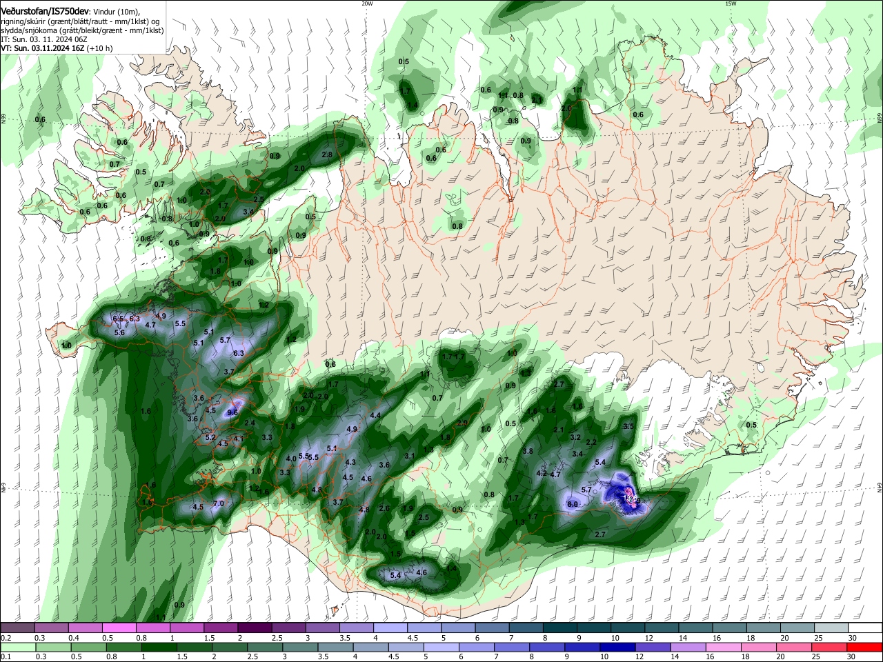
Task: Click the '2.2' precipitation value
Action: coord(591,442)
